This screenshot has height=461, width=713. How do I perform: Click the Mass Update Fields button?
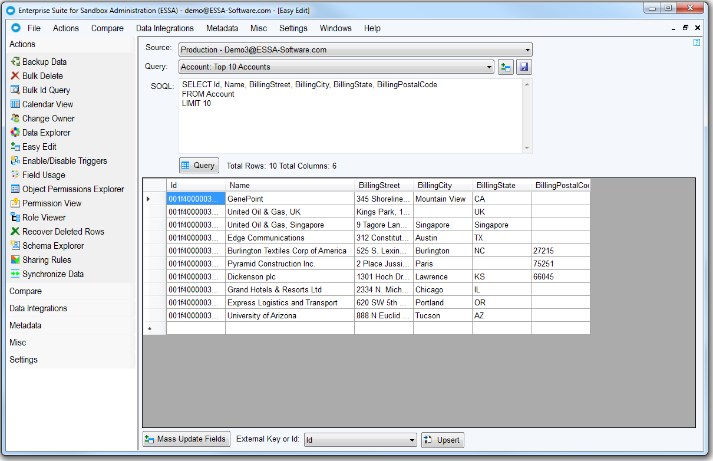186,439
